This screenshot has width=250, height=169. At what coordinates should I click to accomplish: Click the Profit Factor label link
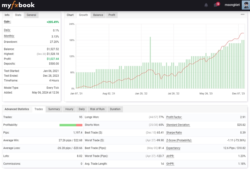(x=174, y=117)
